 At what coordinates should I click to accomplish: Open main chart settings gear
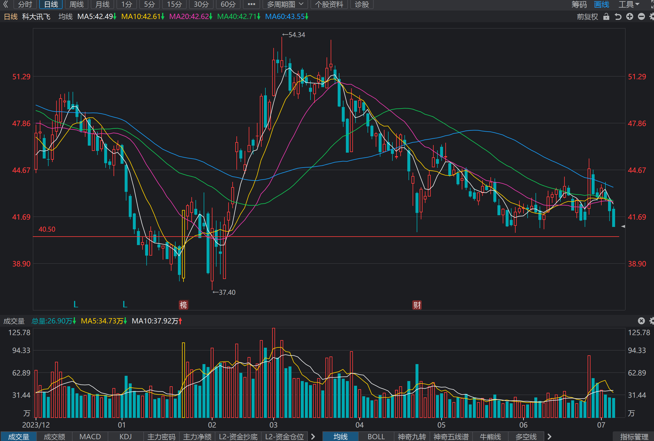pyautogui.click(x=651, y=17)
